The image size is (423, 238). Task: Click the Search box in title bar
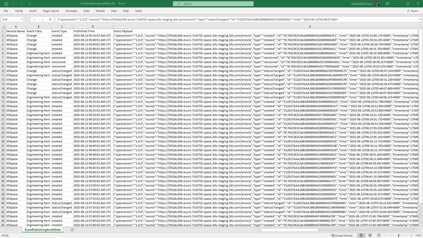(213, 4)
